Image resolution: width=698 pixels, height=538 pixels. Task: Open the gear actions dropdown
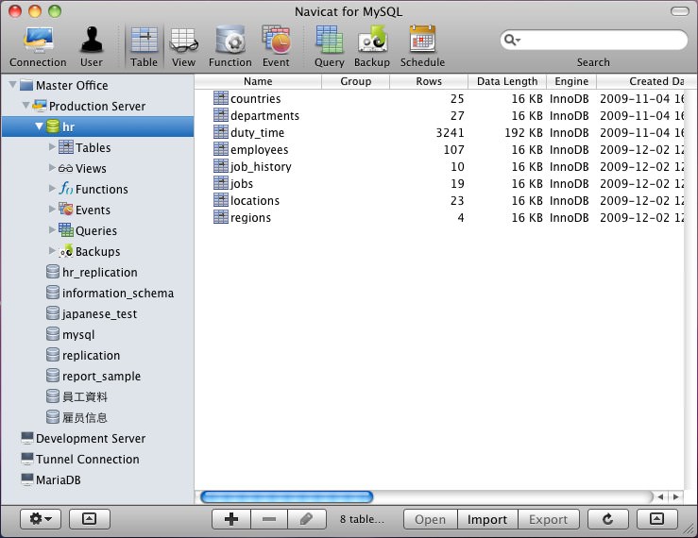point(41,519)
